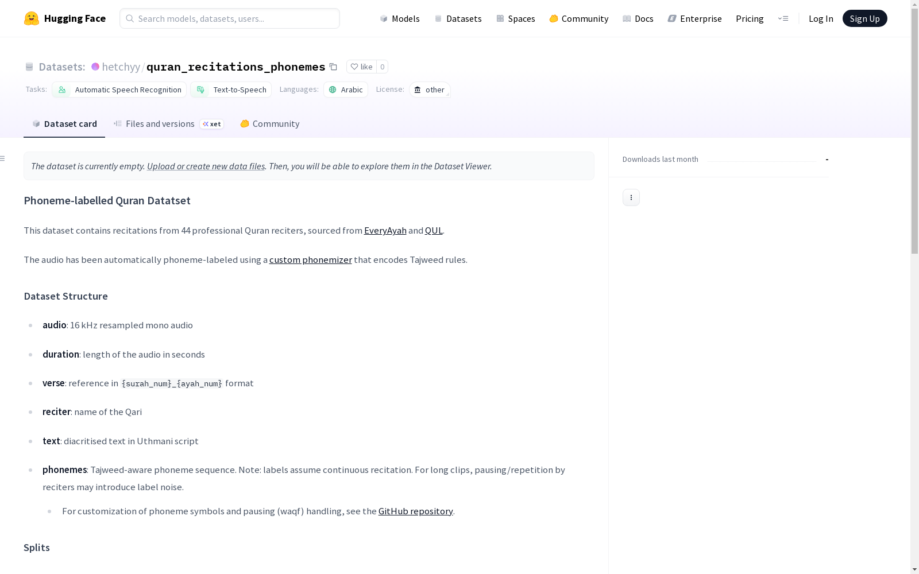The image size is (919, 574).
Task: Go to Spaces in the top navigation
Action: tap(515, 18)
